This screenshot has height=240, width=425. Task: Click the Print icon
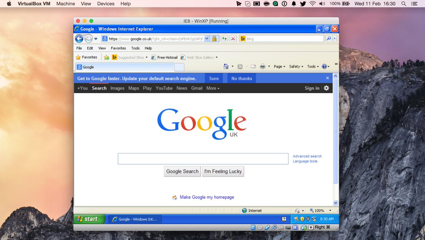pyautogui.click(x=262, y=66)
